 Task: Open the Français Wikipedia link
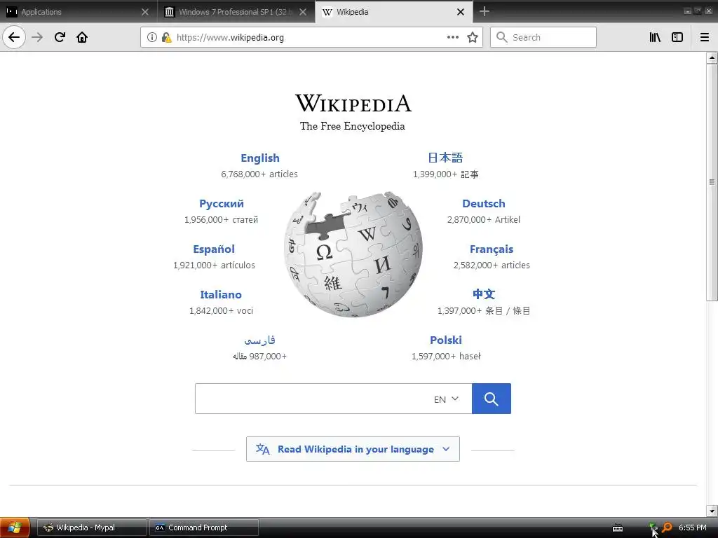click(x=492, y=249)
